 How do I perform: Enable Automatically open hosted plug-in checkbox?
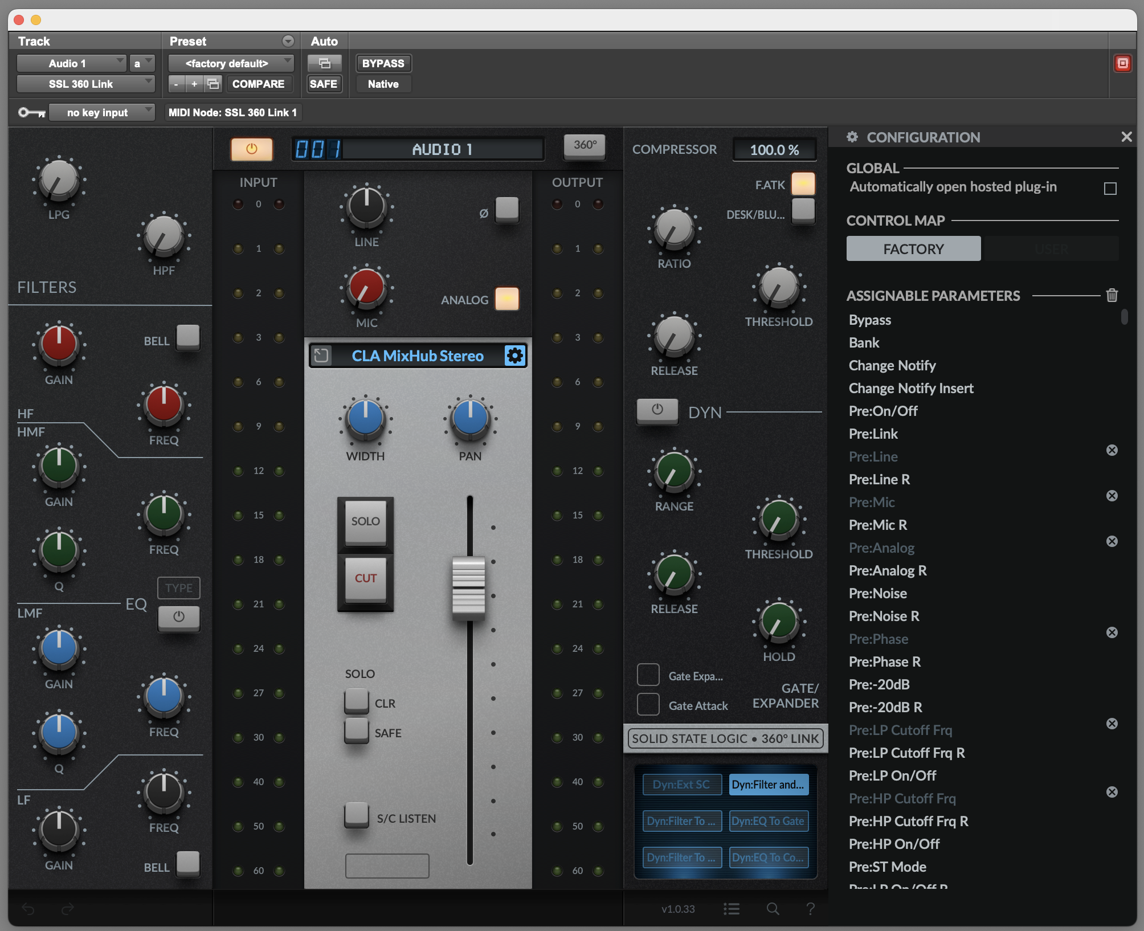pyautogui.click(x=1110, y=189)
